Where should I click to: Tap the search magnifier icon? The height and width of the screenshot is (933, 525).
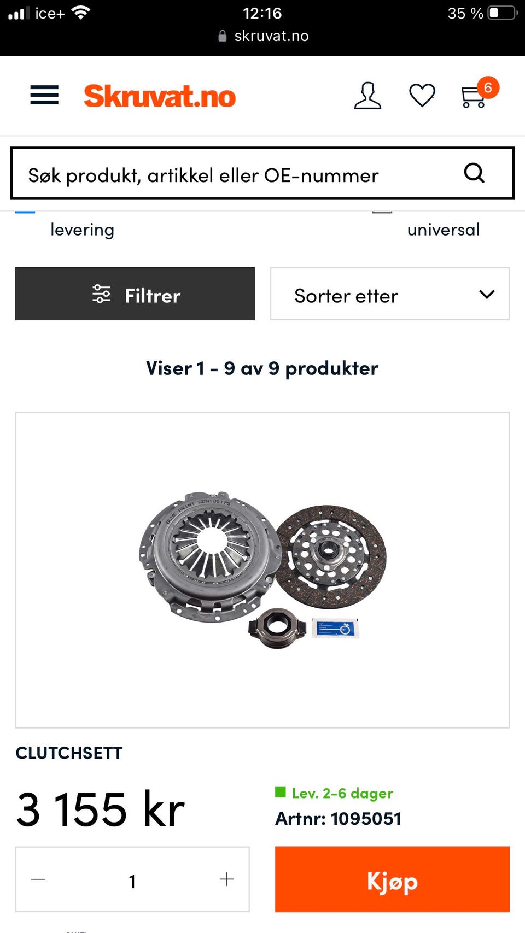coord(474,173)
